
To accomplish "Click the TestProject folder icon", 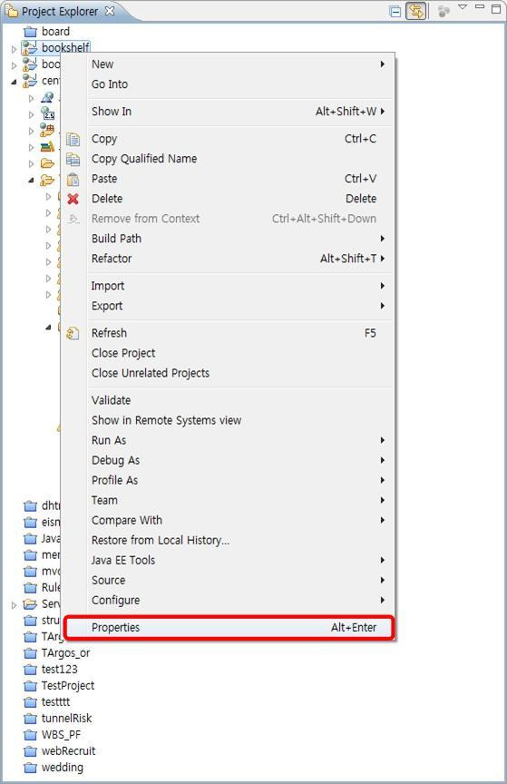I will pos(31,686).
